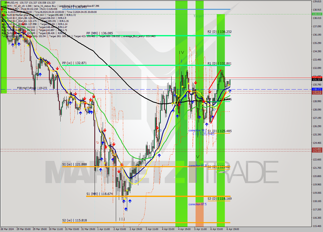Click the S3 (D) | 118.169 support label
The height and width of the screenshot is (232, 323).
click(x=220, y=199)
